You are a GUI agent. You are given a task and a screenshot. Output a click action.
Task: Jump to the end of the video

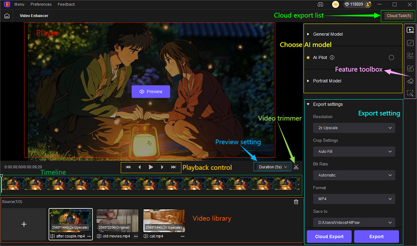pos(174,167)
